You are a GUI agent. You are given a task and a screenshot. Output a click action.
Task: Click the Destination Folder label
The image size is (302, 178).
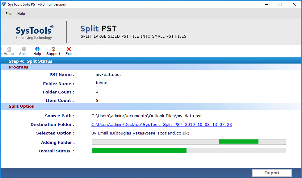tap(52, 125)
